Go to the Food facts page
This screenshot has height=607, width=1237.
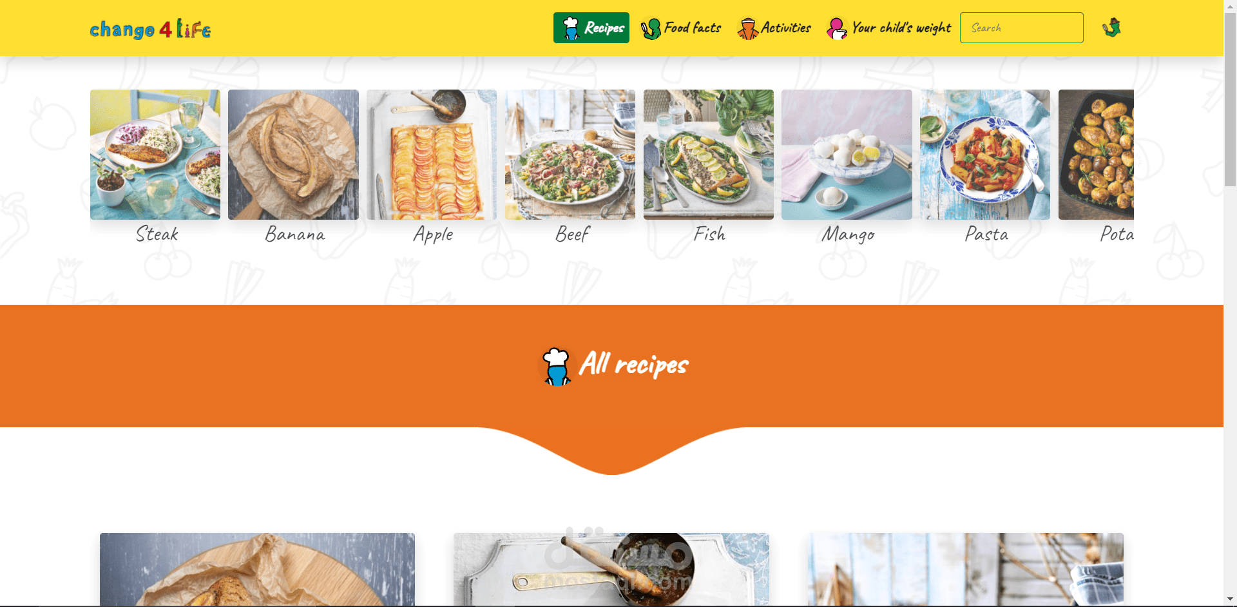[681, 28]
